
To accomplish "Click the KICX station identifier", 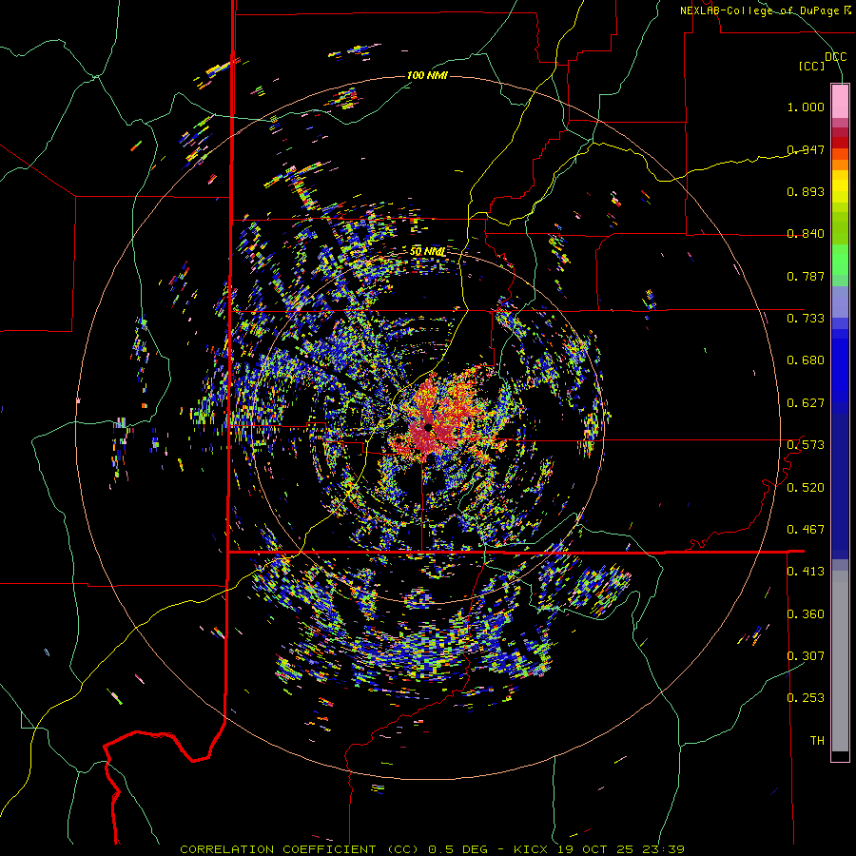I will coord(531,849).
